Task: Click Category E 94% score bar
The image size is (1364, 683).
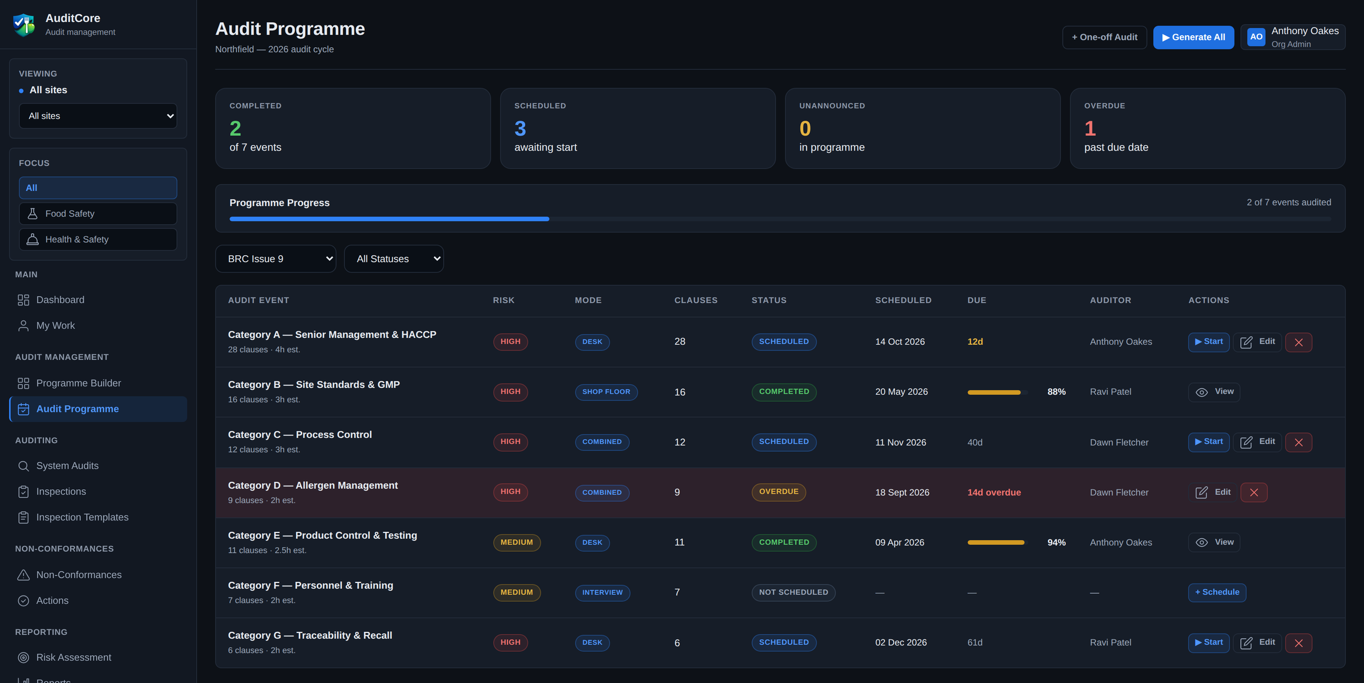Action: pyautogui.click(x=997, y=543)
